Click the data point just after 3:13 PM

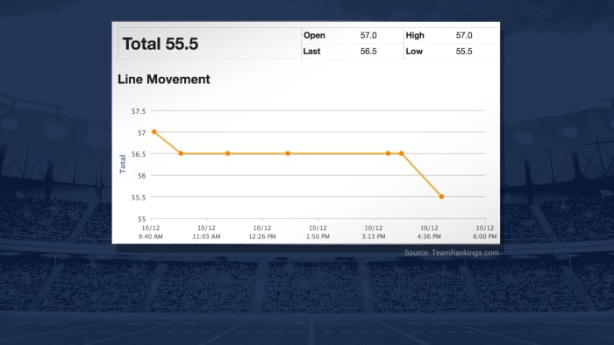point(388,153)
